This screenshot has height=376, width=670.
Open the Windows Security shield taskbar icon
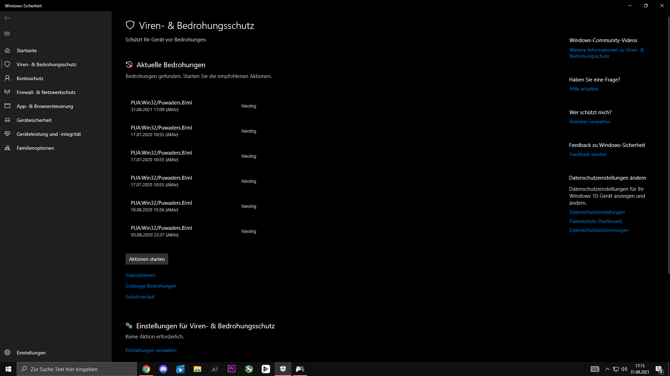click(283, 369)
